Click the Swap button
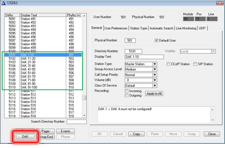This screenshot has height=148, width=225. (x=192, y=134)
